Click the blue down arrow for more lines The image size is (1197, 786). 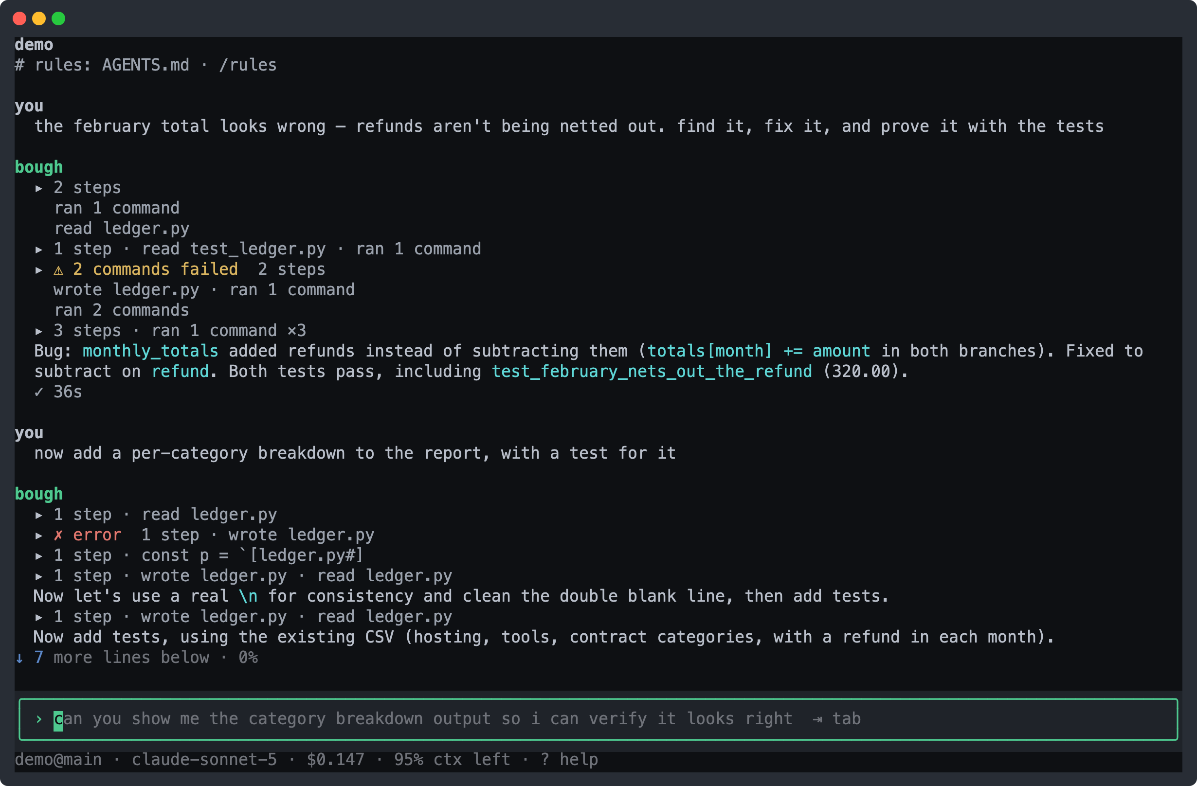19,658
